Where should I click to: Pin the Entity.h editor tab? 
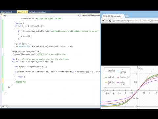(x=25, y=12)
